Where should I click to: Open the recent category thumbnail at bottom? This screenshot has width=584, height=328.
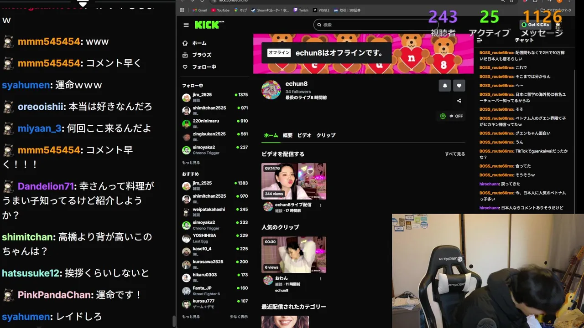[x=285, y=322]
